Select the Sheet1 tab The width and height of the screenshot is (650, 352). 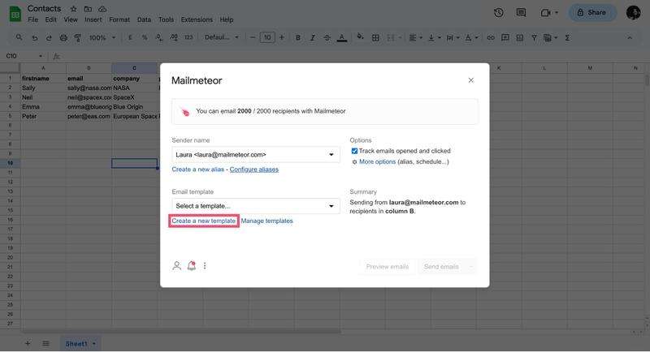tap(80, 343)
